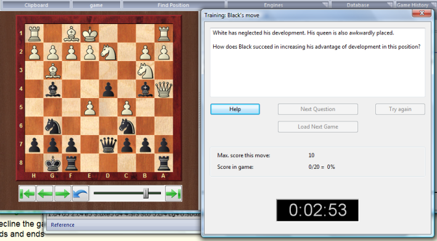Click the Try again button
The height and width of the screenshot is (241, 437).
point(400,109)
